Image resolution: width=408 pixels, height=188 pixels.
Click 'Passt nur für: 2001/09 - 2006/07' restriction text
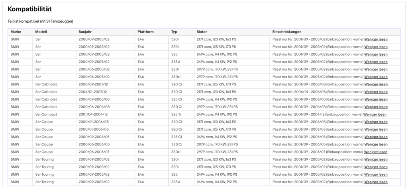299,152
